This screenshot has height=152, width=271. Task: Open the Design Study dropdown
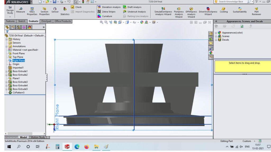10,17
